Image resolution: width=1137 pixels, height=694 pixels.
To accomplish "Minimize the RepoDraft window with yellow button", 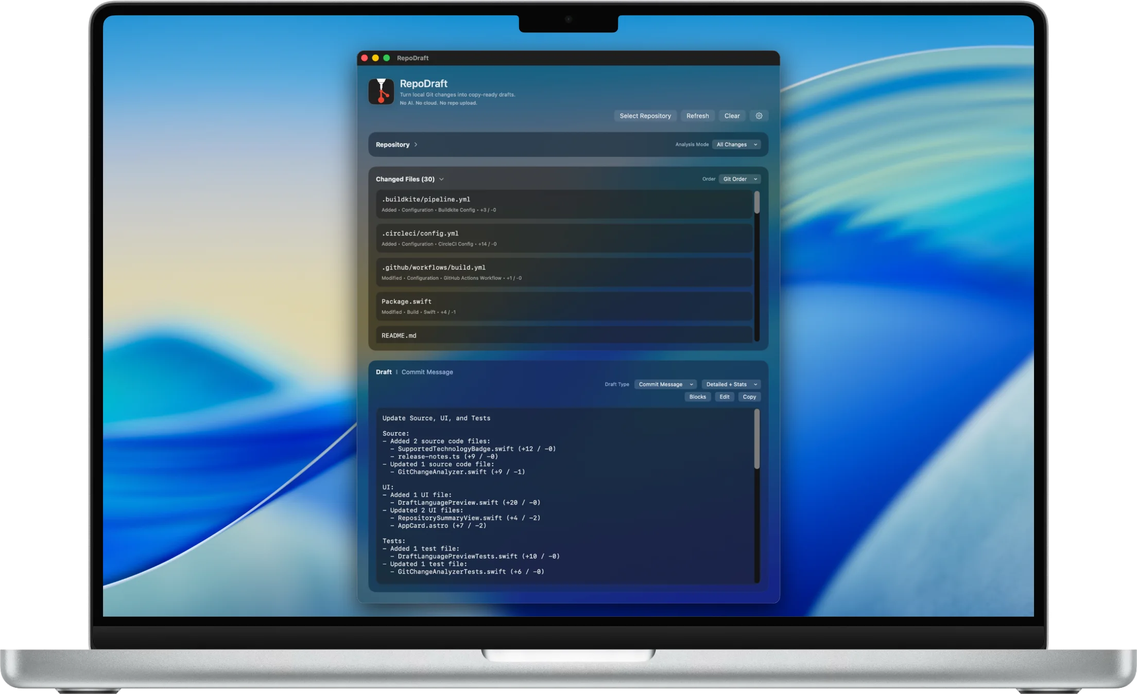I will pos(375,58).
